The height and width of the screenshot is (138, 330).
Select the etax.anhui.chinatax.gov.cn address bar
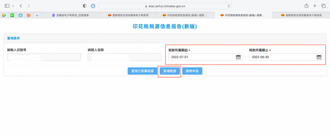click(x=165, y=6)
